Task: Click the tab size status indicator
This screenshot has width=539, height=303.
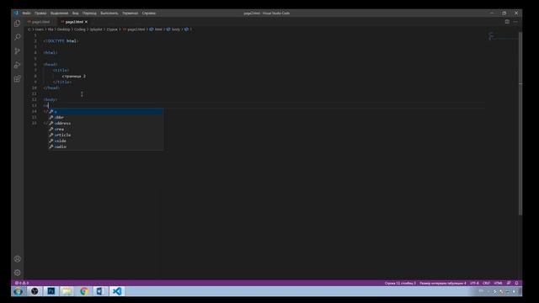Action: [443, 283]
